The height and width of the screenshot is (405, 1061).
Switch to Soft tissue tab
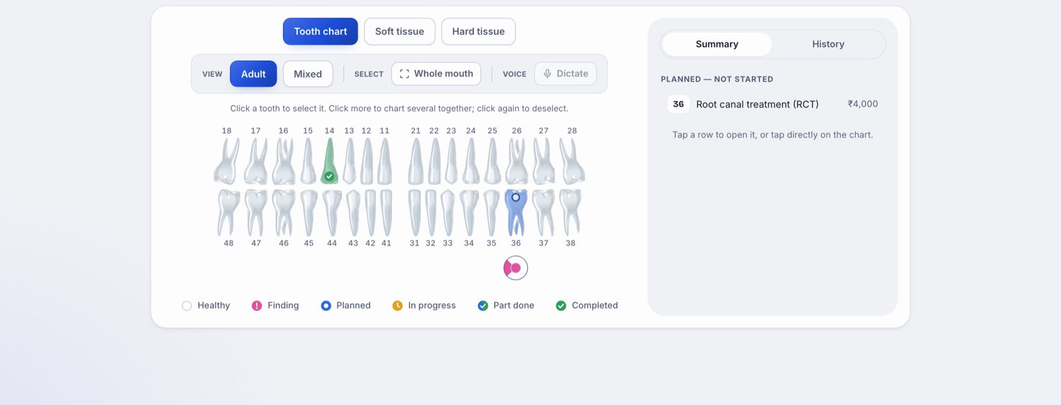[399, 31]
